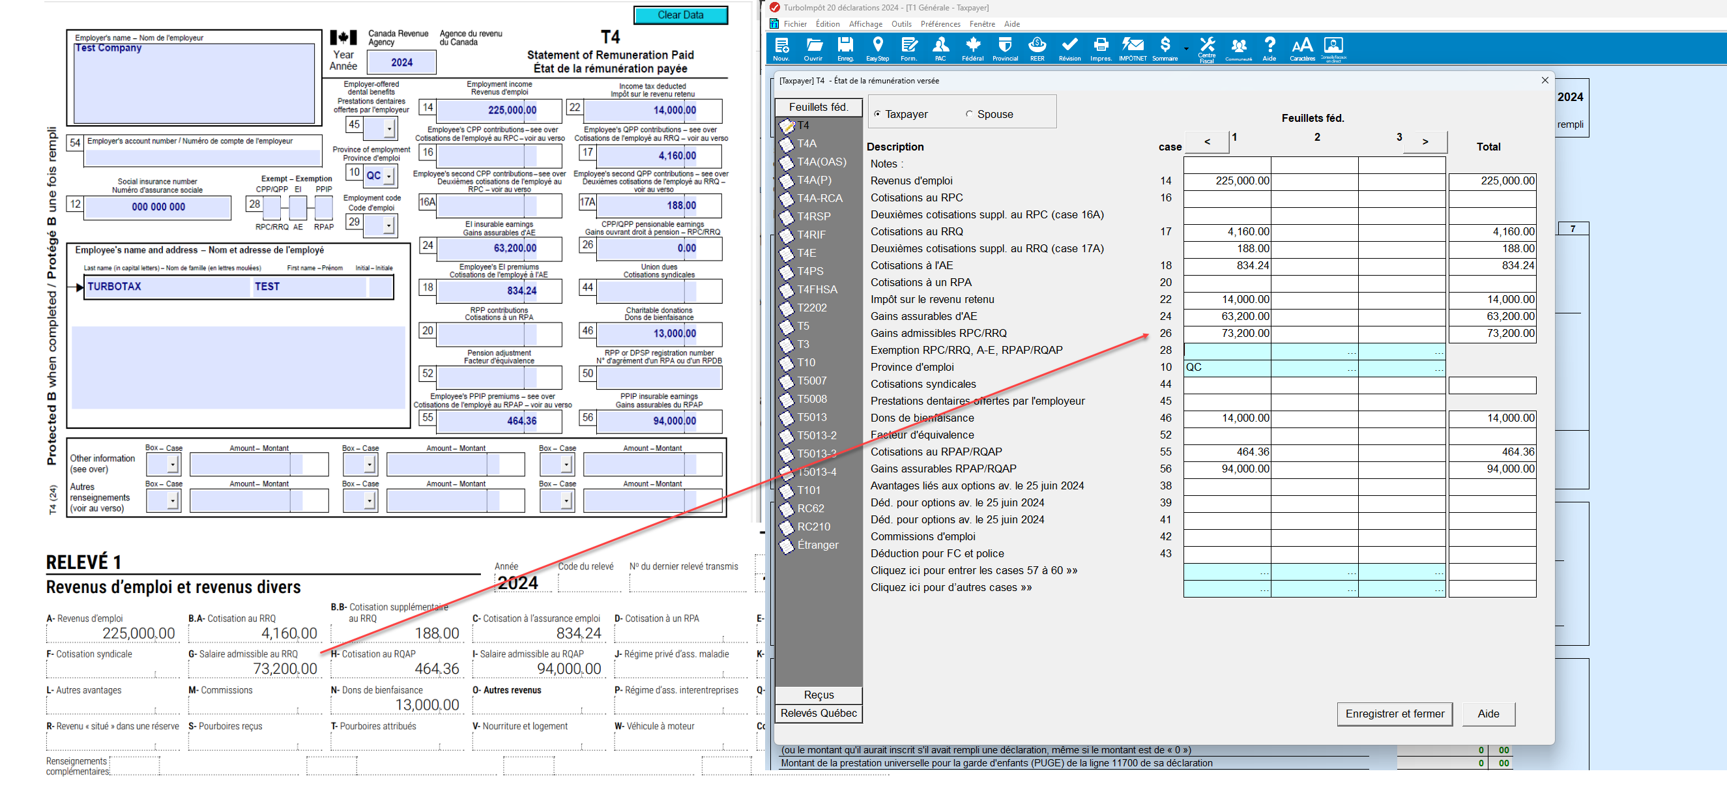The height and width of the screenshot is (795, 1727).
Task: Open the Provincial shield icon
Action: point(1005,48)
